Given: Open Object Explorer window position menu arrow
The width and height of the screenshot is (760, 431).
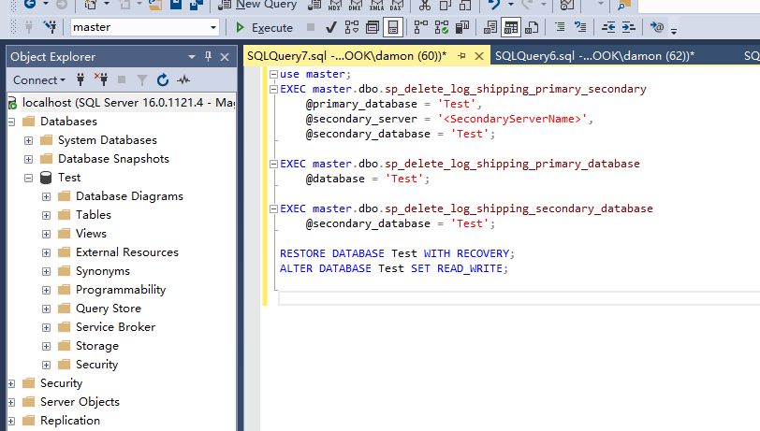Looking at the screenshot, I should [192, 57].
